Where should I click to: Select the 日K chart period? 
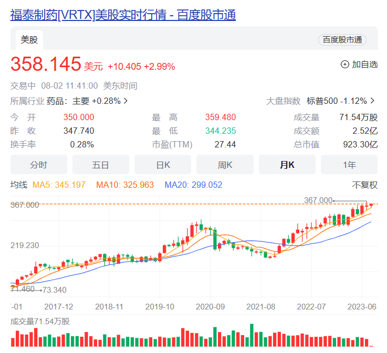163,165
